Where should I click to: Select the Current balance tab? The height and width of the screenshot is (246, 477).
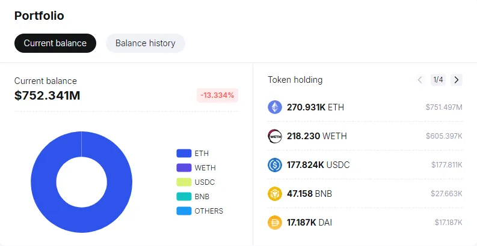tap(55, 43)
